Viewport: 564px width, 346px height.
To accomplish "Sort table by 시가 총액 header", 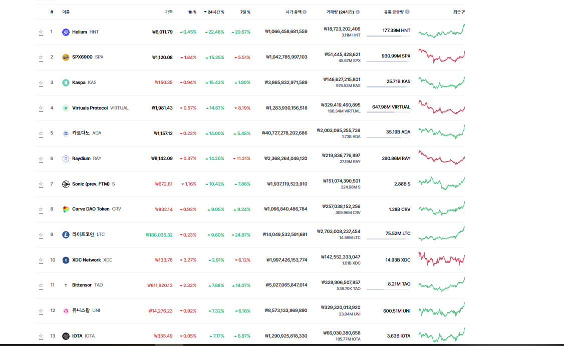I will click(x=293, y=12).
